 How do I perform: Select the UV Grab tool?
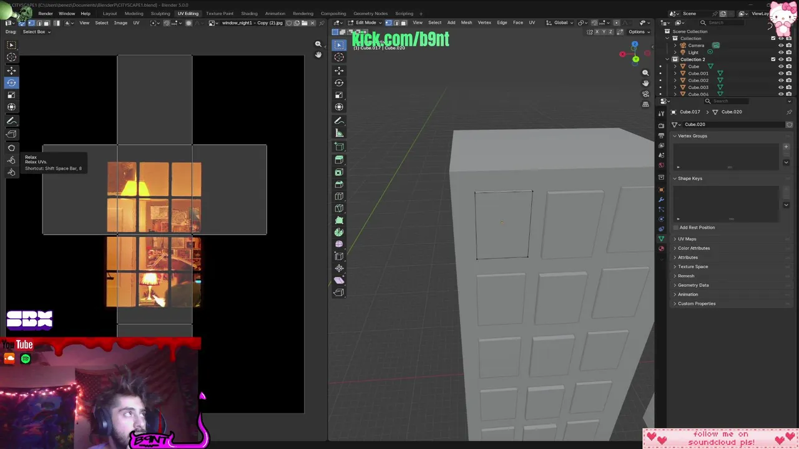pyautogui.click(x=11, y=148)
